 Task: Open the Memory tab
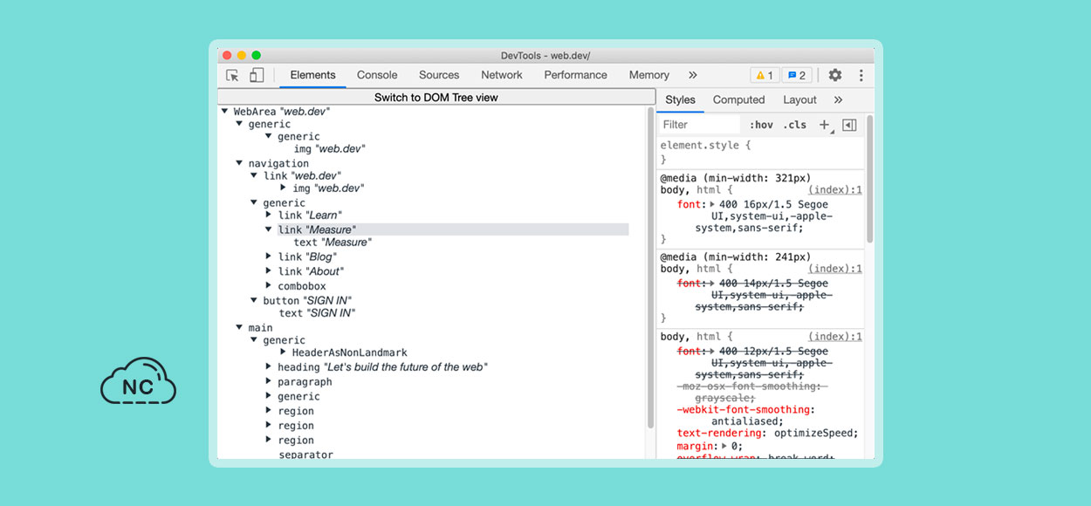click(649, 75)
